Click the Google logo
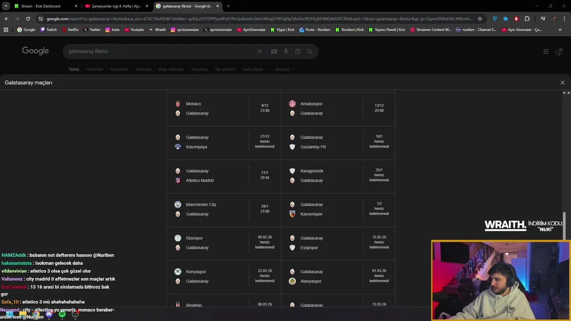 click(35, 51)
